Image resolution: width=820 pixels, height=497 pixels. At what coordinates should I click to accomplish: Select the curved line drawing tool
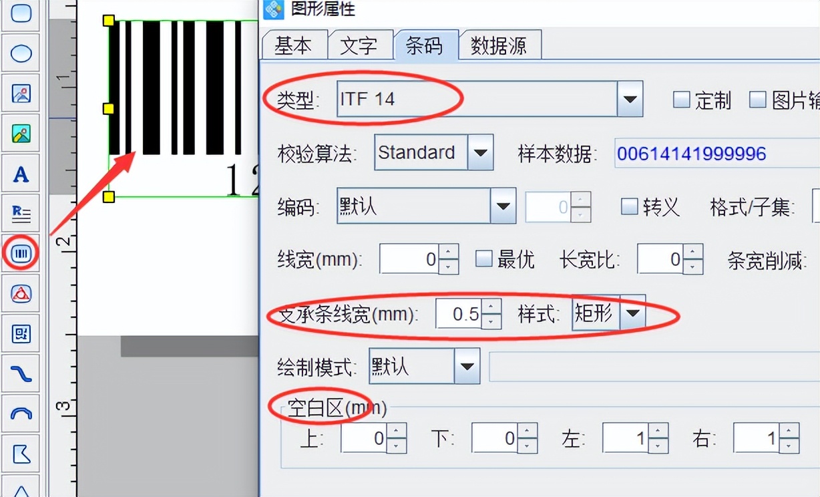point(20,373)
